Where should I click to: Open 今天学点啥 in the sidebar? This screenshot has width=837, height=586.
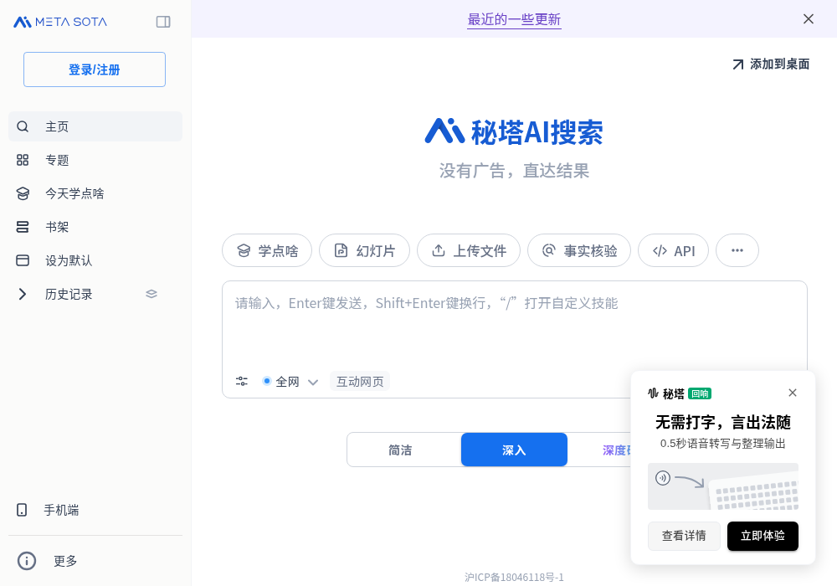[x=95, y=193]
